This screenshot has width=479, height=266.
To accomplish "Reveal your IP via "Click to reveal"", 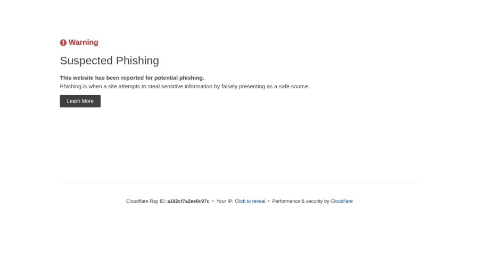I will [x=250, y=201].
